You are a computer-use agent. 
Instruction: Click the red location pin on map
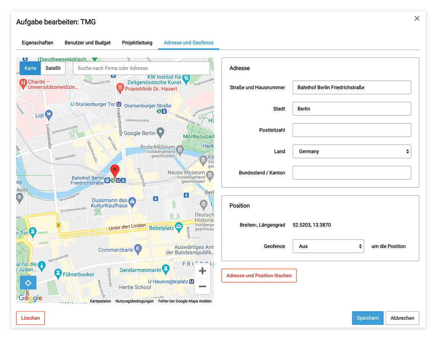pyautogui.click(x=115, y=171)
